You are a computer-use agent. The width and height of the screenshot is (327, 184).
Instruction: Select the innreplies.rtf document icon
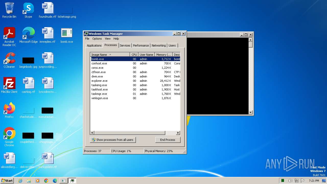(x=48, y=35)
